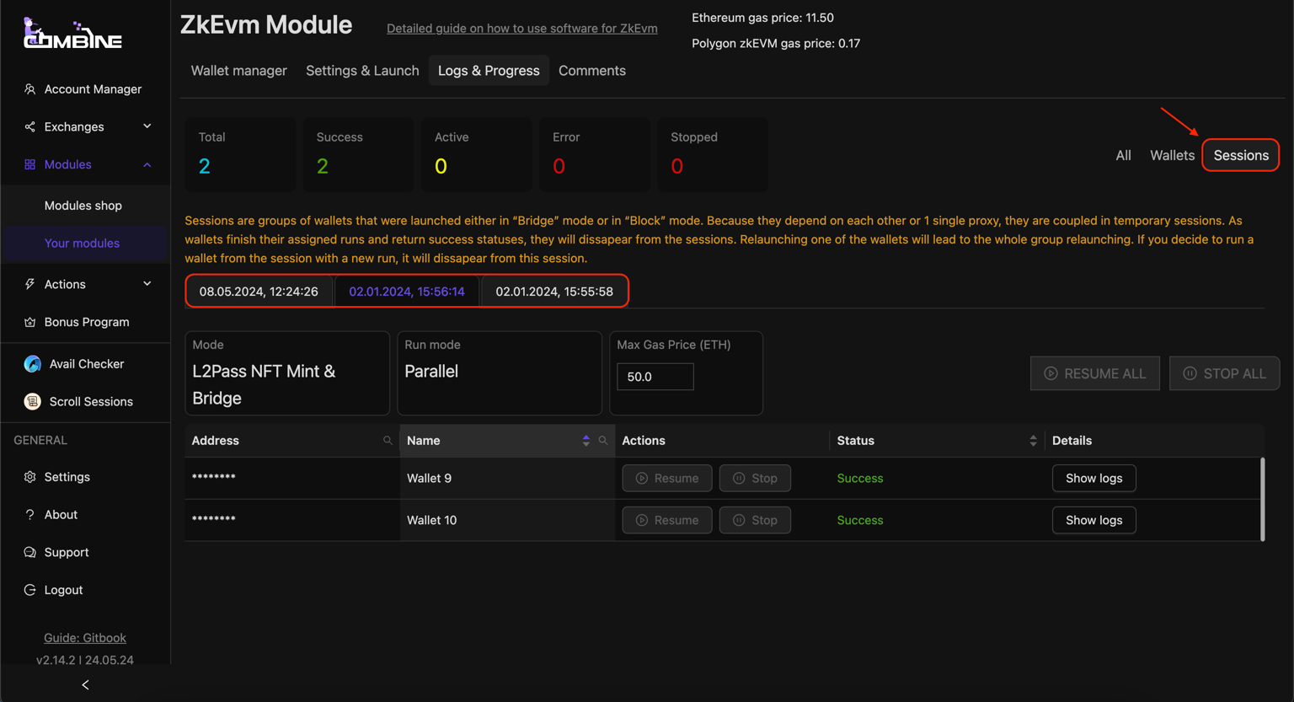This screenshot has width=1294, height=702.
Task: Open the detailed ZkEvm software guide link
Action: coord(521,29)
